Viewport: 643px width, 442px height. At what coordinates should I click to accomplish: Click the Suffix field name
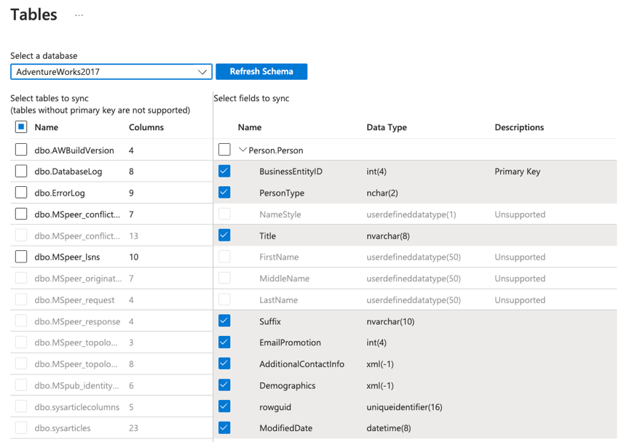(270, 321)
